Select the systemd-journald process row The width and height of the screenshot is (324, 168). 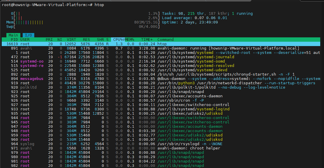[x=161, y=57]
